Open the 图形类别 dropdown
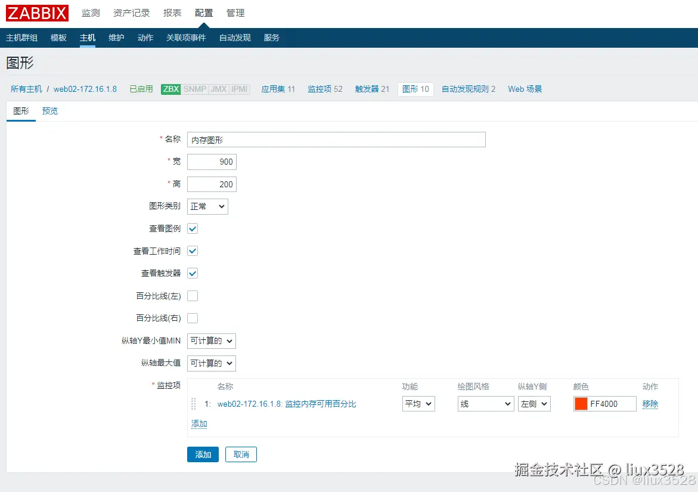Viewport: 698px width, 492px height. click(207, 206)
